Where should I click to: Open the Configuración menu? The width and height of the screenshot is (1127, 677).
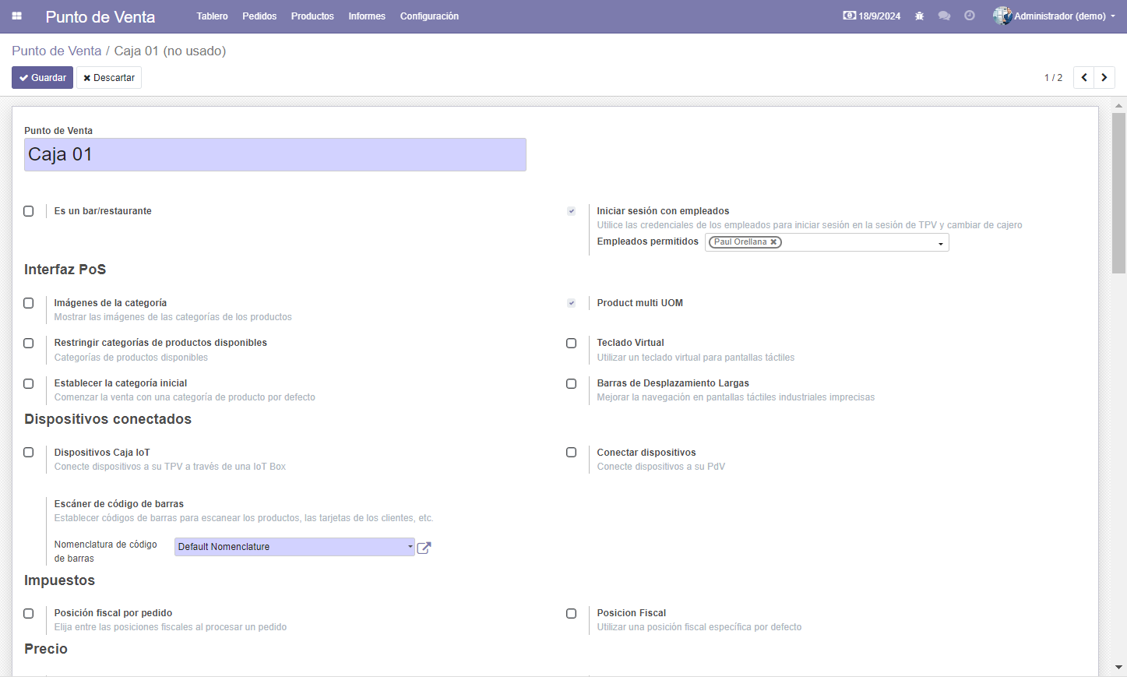[x=429, y=16]
